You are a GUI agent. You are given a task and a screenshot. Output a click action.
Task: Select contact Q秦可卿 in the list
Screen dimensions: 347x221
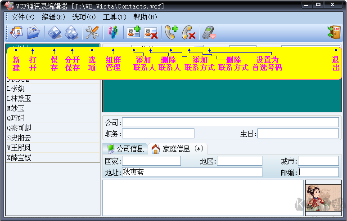pyautogui.click(x=53, y=128)
